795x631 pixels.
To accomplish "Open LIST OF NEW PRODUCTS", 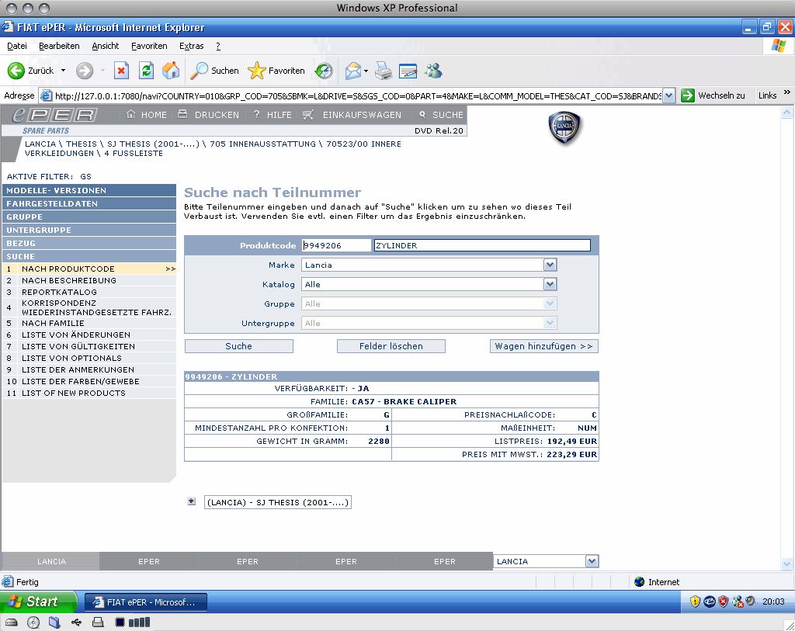I will pyautogui.click(x=89, y=394).
